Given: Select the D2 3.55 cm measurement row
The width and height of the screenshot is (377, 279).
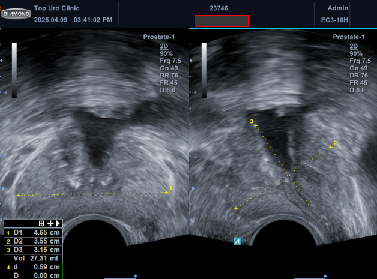Looking at the screenshot, I should [33, 241].
